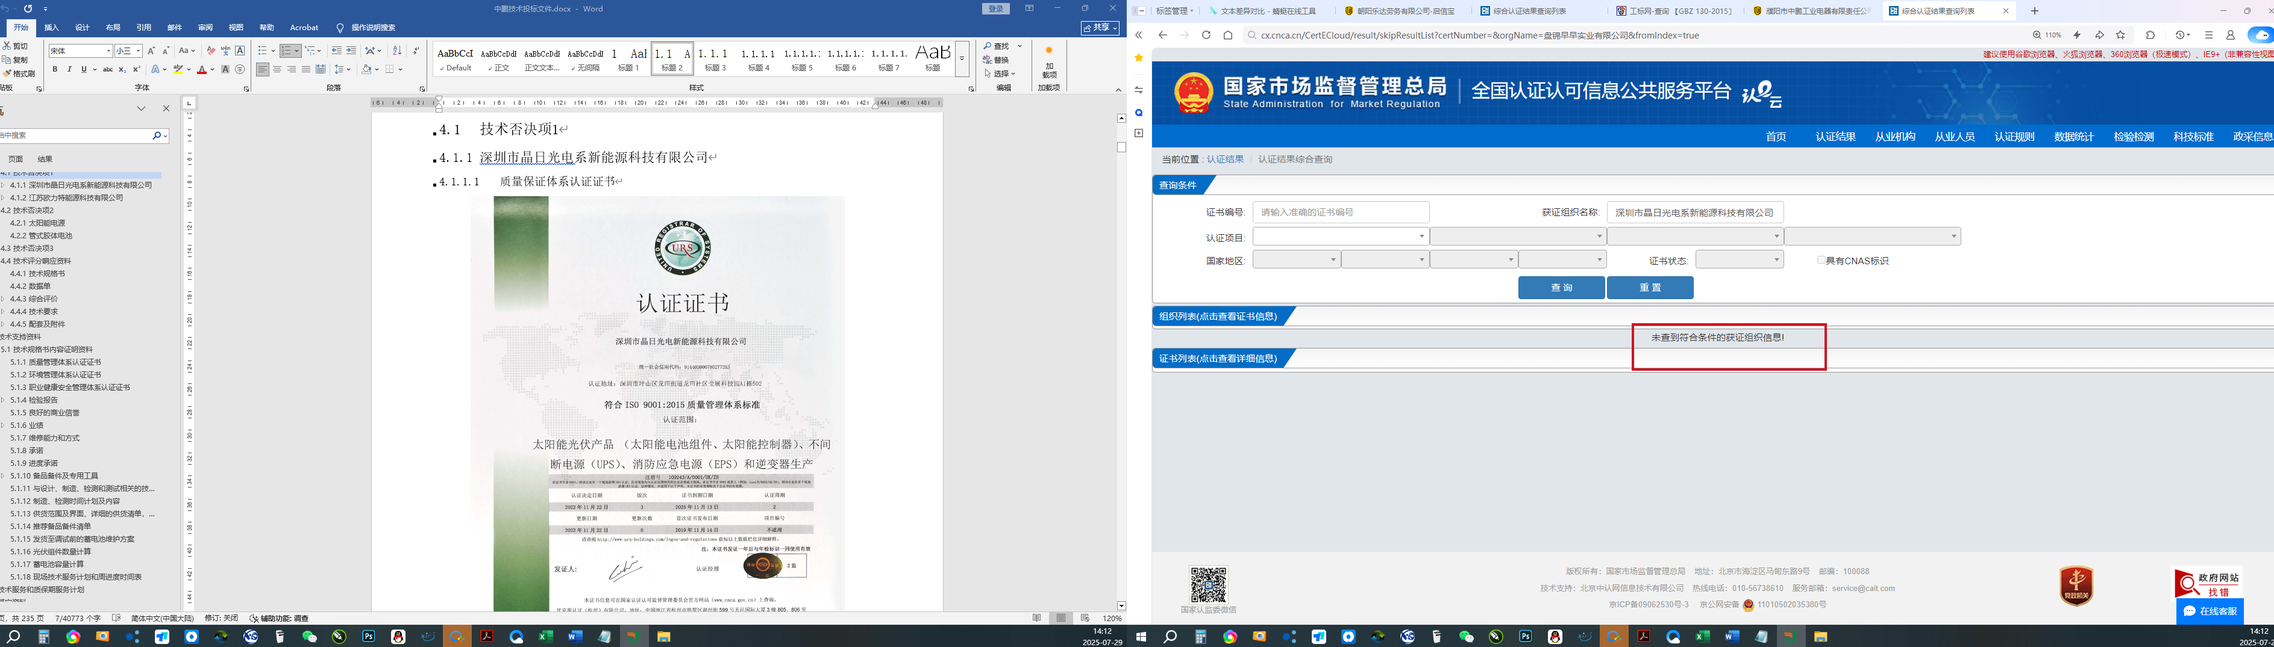Apply strikethrough formatting in Word
This screenshot has width=2274, height=647.
pos(108,70)
